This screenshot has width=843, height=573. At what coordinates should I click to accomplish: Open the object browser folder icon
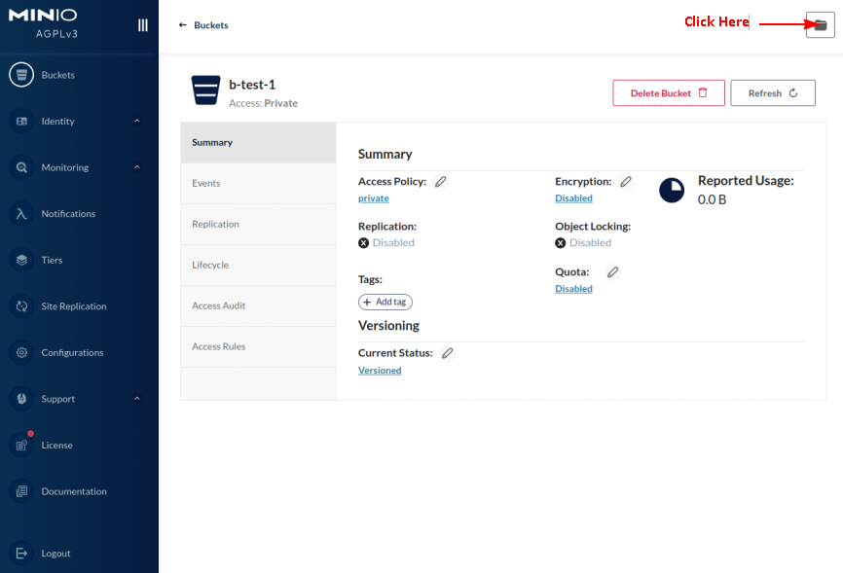(820, 25)
